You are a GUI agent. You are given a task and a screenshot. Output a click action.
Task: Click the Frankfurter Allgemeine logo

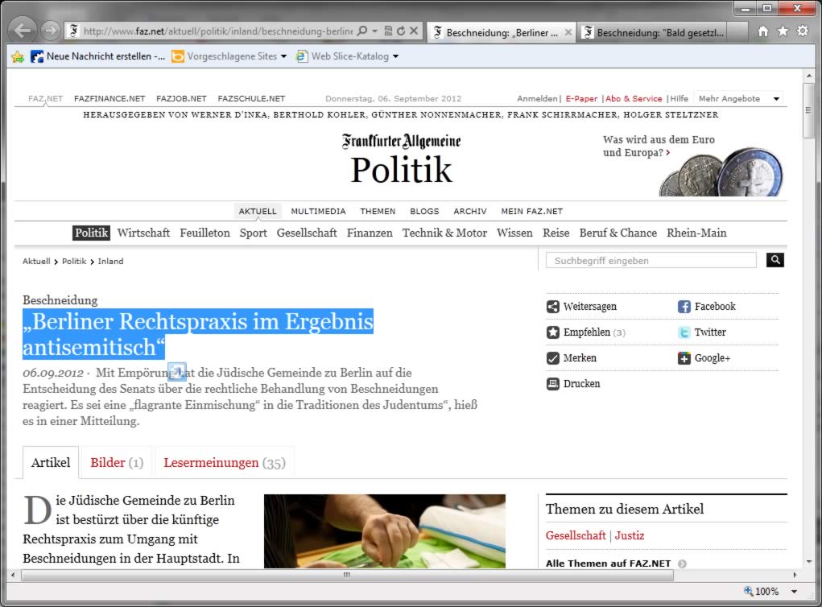click(x=401, y=141)
